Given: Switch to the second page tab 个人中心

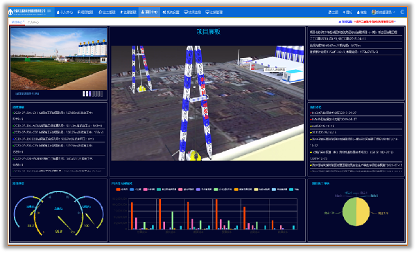Looking at the screenshot, I should pos(33,22).
